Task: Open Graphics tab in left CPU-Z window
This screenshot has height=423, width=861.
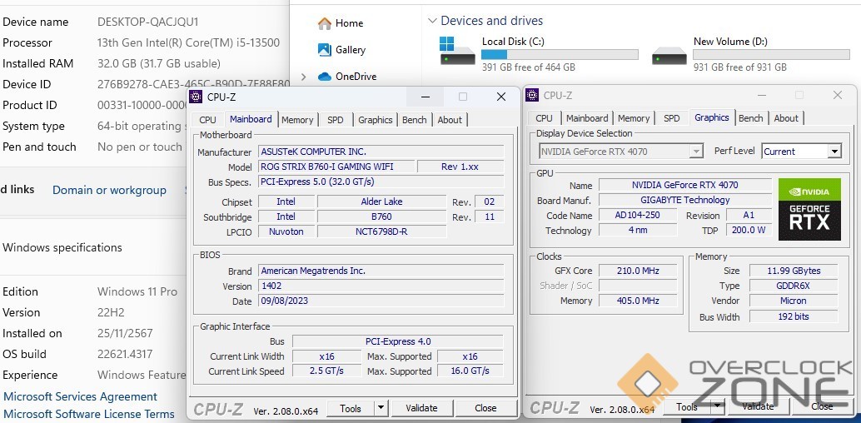Action: (376, 120)
